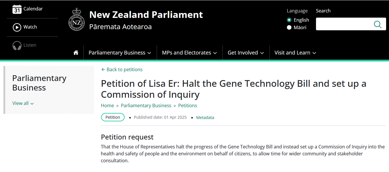Open the MPs and Electorates dropdown

[189, 53]
